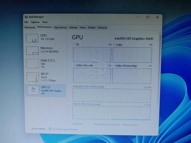Open the Copy engine dropdown arrow

click(x=114, y=45)
